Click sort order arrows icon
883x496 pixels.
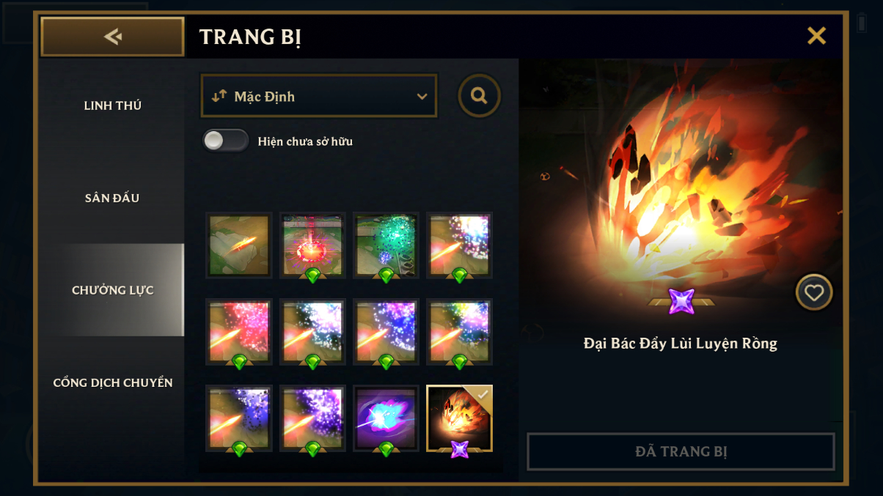219,96
